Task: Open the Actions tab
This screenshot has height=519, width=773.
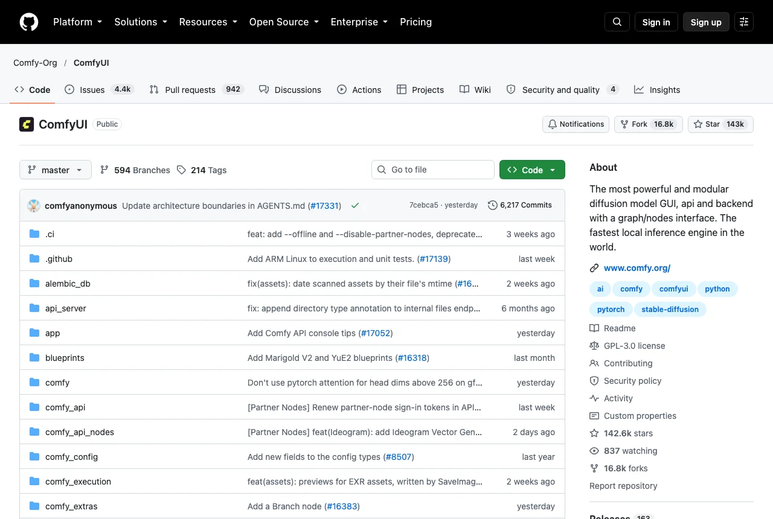Action: [359, 89]
